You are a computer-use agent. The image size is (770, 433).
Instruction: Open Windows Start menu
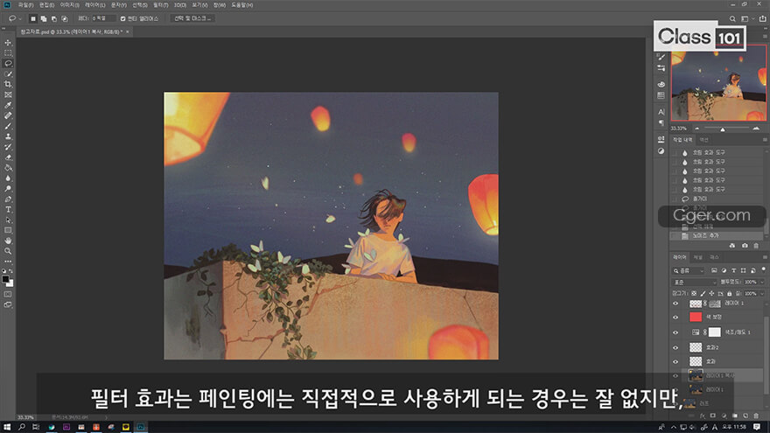point(7,427)
